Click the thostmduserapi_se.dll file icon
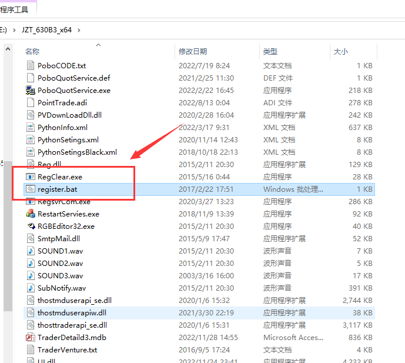 (x=31, y=300)
